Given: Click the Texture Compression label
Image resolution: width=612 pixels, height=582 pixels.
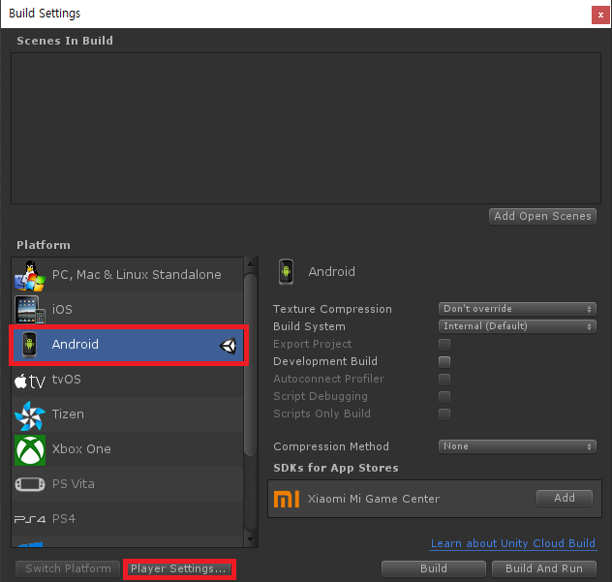Looking at the screenshot, I should [332, 309].
